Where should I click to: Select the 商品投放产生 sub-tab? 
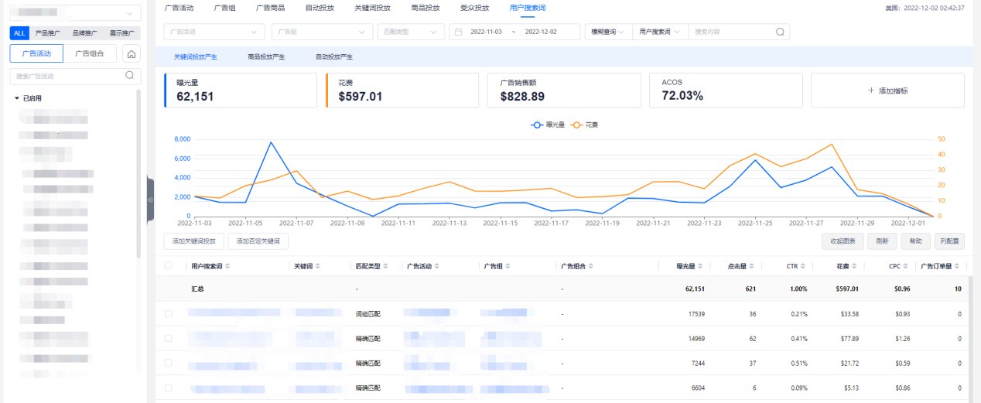[x=266, y=57]
